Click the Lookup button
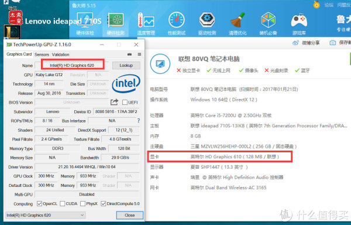The image size is (351, 225). [x=126, y=66]
